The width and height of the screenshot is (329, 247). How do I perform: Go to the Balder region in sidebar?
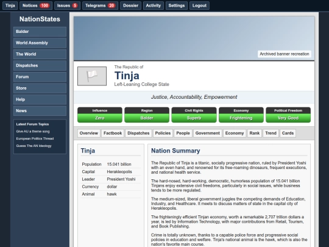click(x=40, y=32)
